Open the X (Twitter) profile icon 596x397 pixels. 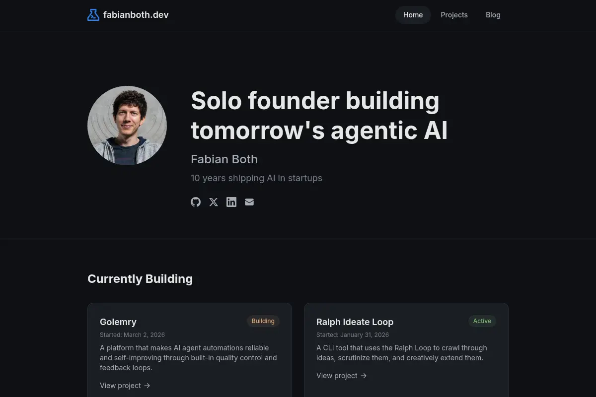(214, 202)
